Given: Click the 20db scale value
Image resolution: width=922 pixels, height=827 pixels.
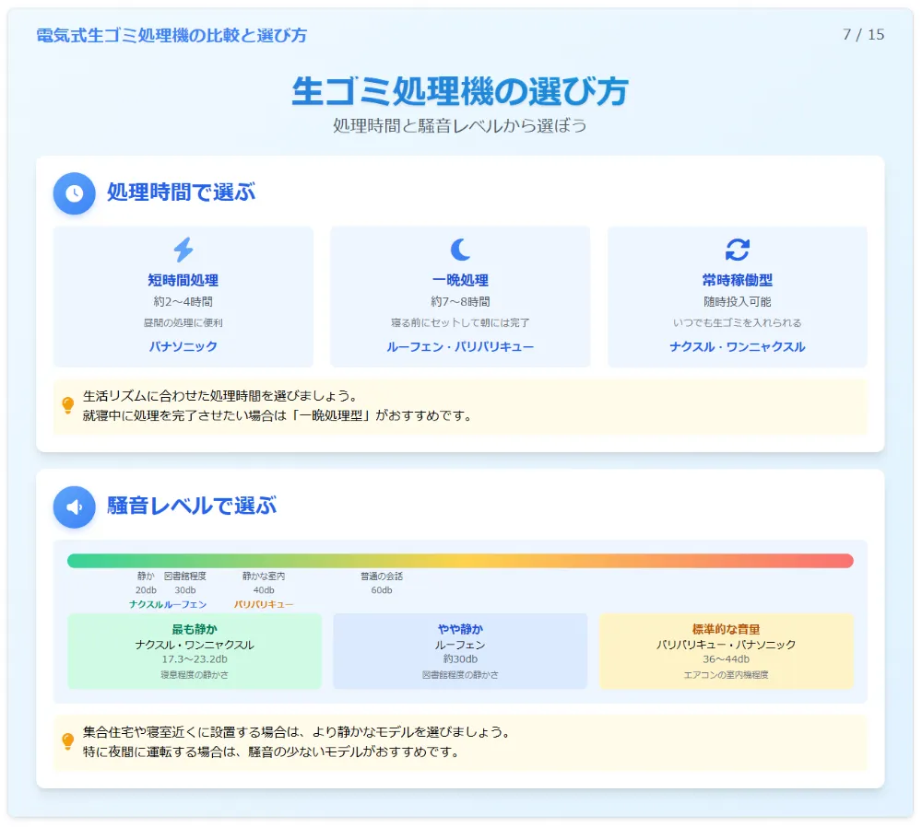Looking at the screenshot, I should pos(146,590).
